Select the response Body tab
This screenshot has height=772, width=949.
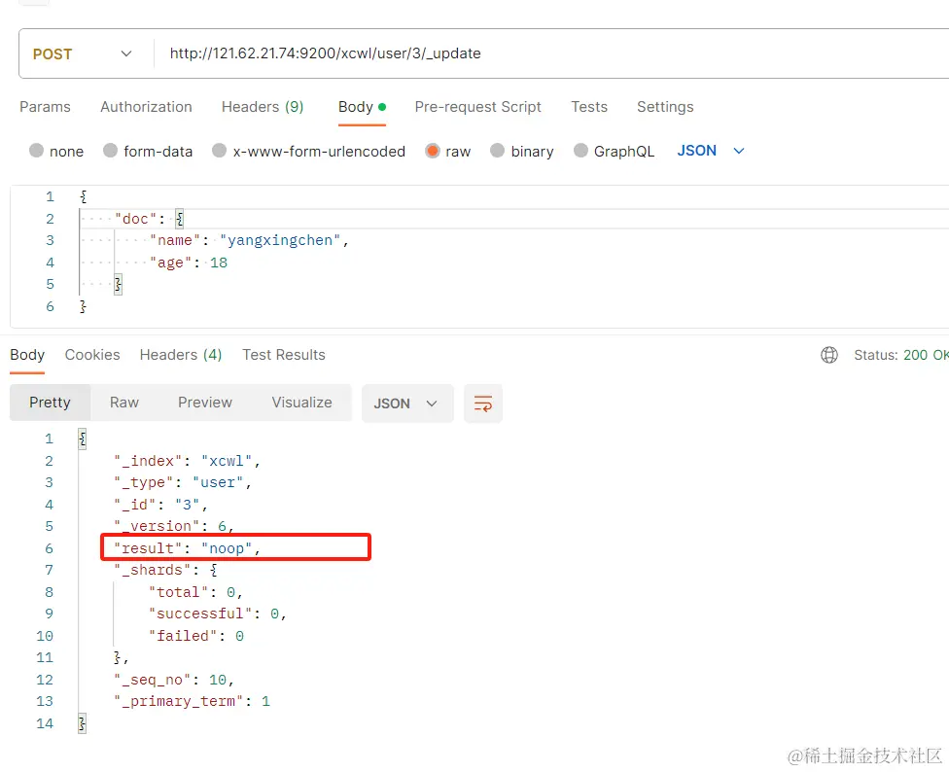(27, 355)
